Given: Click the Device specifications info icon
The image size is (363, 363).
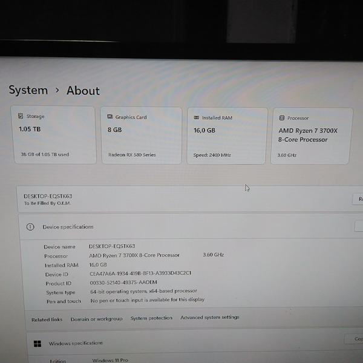Looking at the screenshot, I should [30, 227].
